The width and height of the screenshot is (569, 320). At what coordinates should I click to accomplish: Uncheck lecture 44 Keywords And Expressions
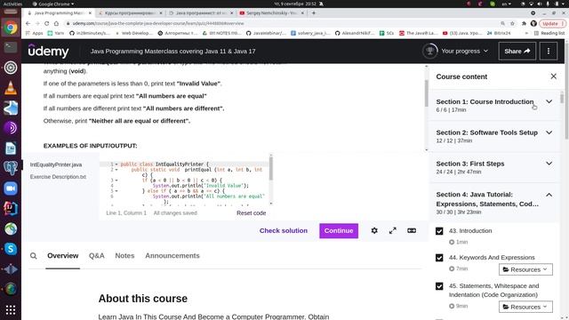point(439,258)
